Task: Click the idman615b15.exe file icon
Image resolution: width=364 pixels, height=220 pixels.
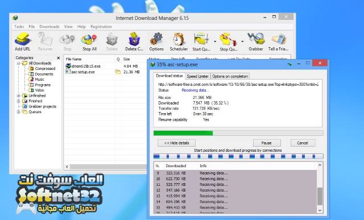Action: [68, 66]
